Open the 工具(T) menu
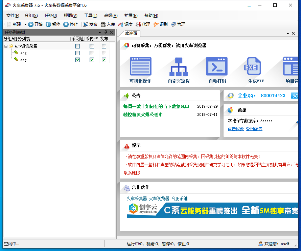Screen dimensions: 301x251 pyautogui.click(x=91, y=16)
